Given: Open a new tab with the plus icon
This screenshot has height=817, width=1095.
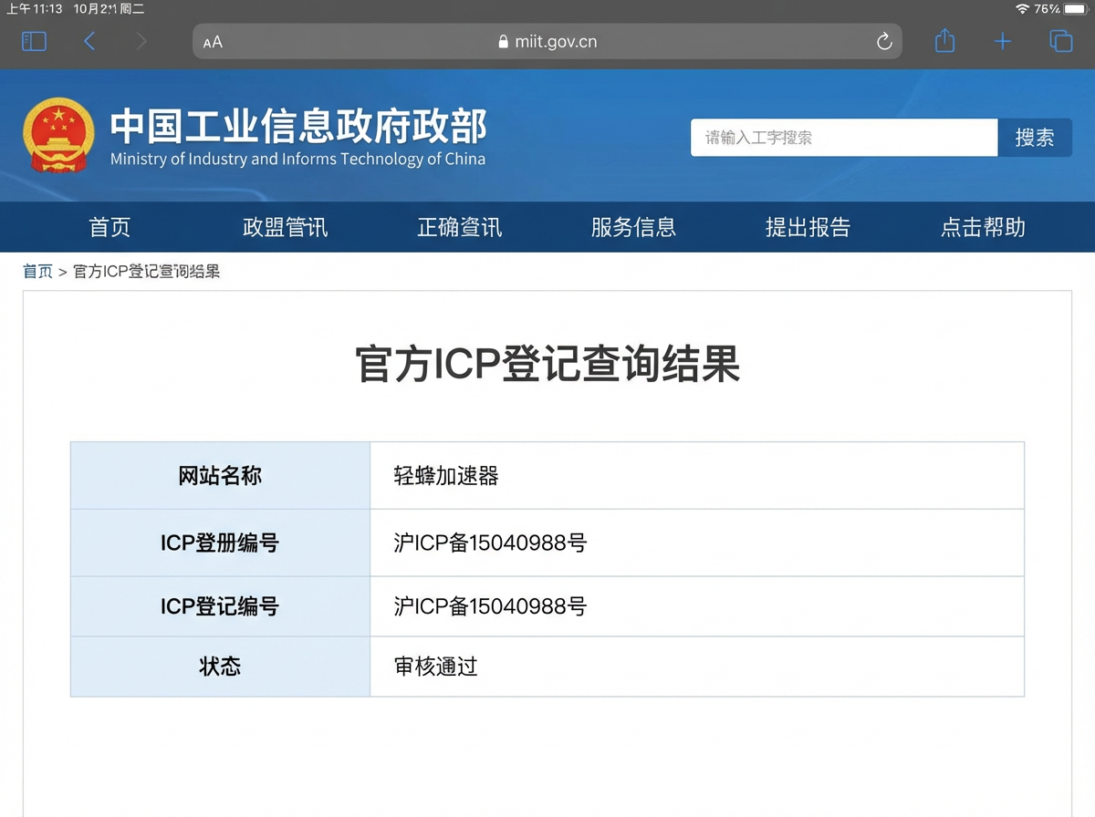Looking at the screenshot, I should [1002, 41].
